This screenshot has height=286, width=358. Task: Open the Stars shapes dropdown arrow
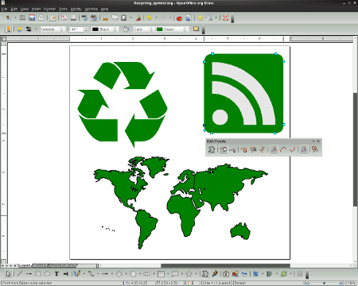point(196,274)
